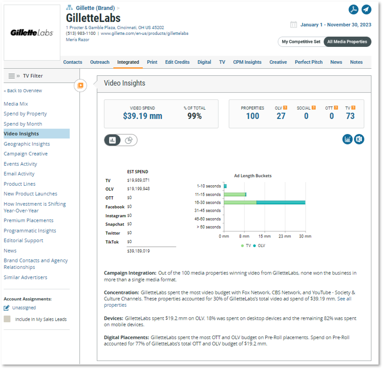
Task: Open the News tab
Action: coord(336,62)
